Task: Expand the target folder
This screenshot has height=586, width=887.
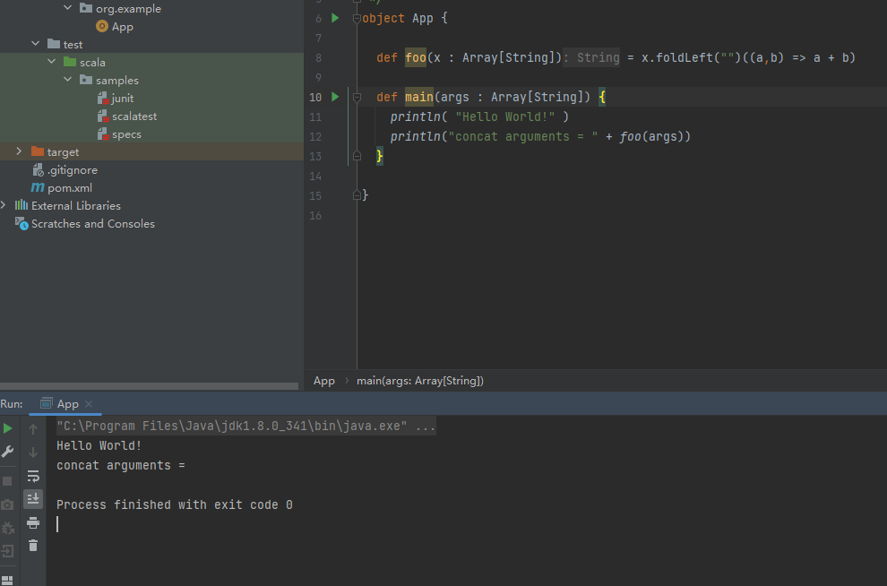Action: coord(19,152)
